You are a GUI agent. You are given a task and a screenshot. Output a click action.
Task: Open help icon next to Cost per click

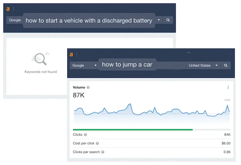(x=97, y=143)
